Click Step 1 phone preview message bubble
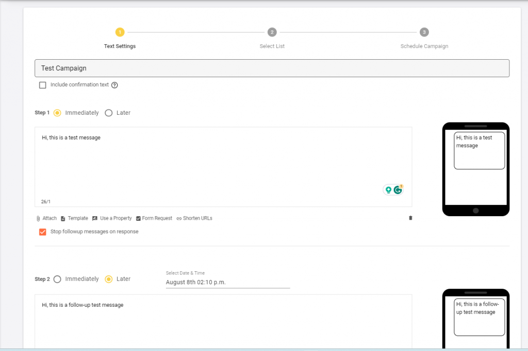 [x=479, y=151]
